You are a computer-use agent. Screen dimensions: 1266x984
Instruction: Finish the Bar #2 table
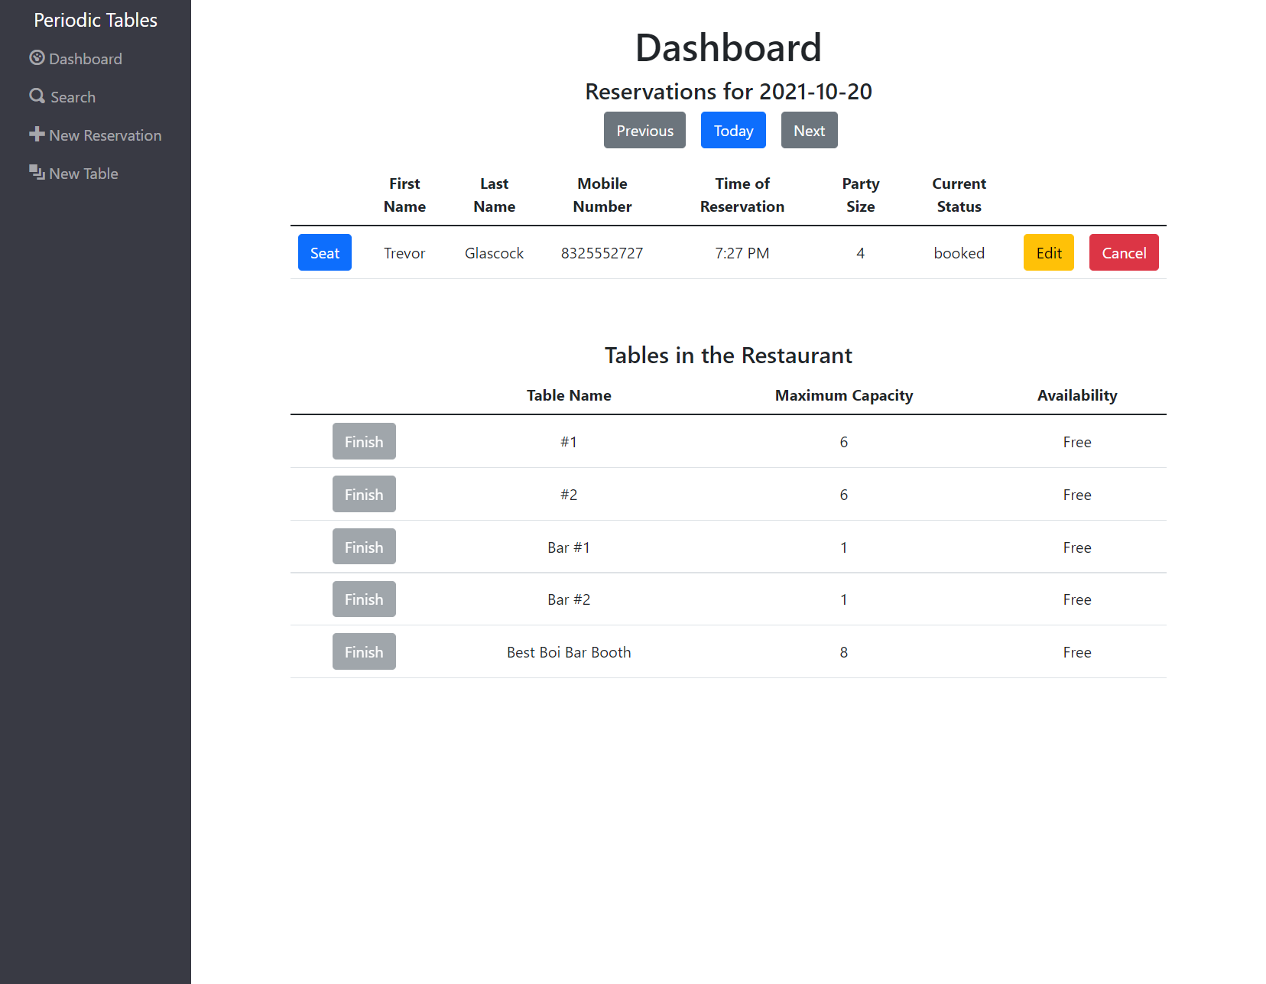pyautogui.click(x=364, y=599)
